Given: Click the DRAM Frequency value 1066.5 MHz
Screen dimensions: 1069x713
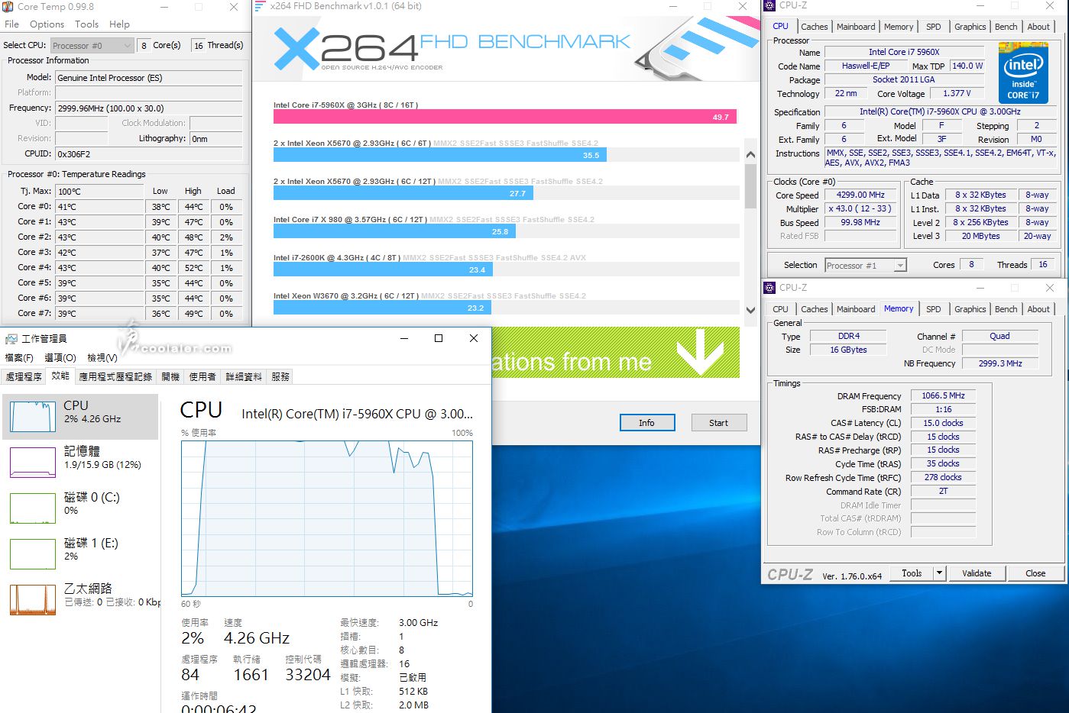Looking at the screenshot, I should point(943,395).
